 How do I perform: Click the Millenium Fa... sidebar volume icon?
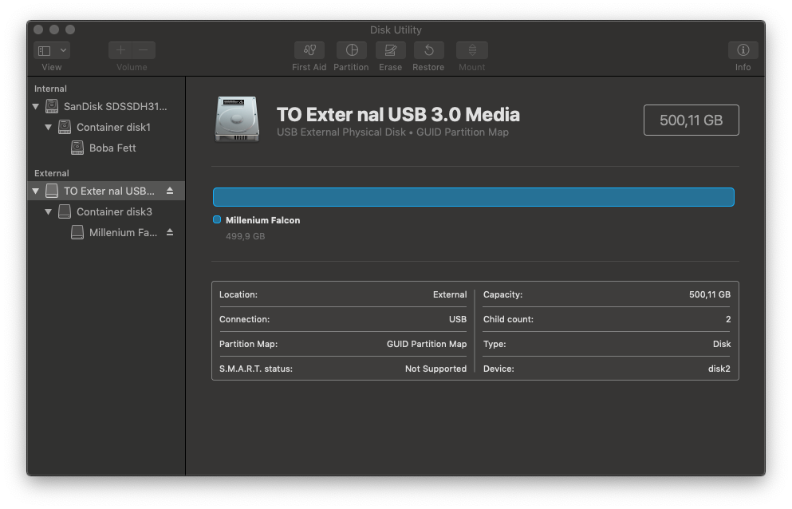coord(77,232)
